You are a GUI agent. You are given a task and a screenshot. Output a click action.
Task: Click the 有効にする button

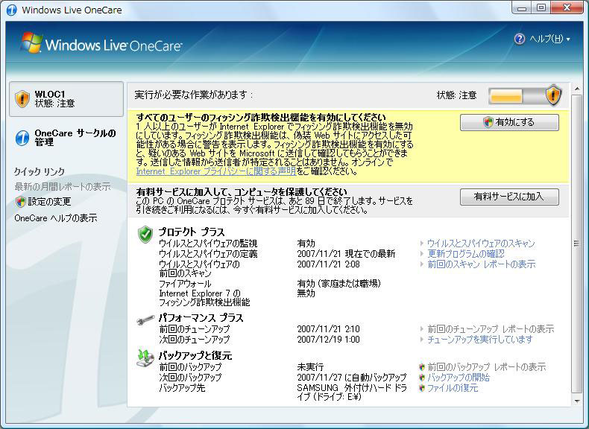point(509,122)
